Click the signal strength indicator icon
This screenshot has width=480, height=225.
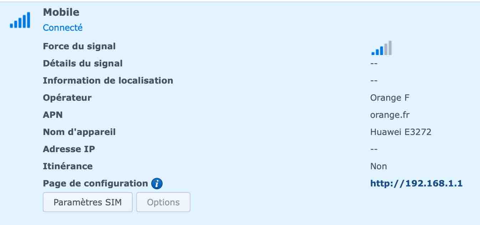(381, 48)
